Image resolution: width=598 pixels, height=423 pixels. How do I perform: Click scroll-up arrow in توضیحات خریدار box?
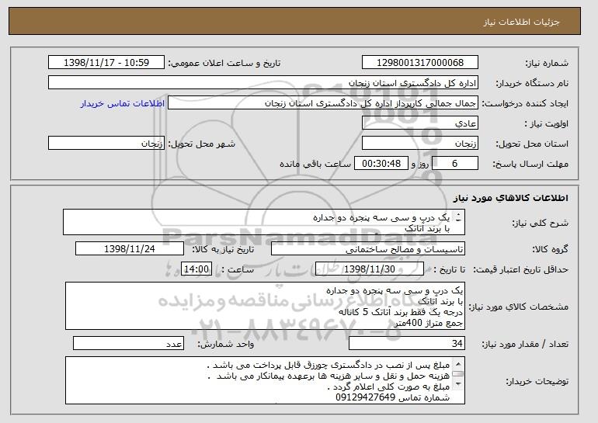point(458,363)
